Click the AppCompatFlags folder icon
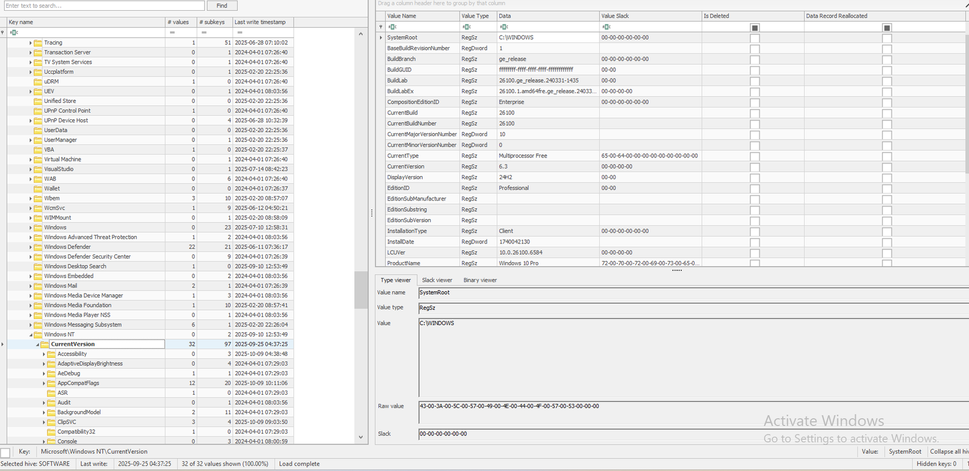Viewport: 969px width, 471px height. [51, 383]
